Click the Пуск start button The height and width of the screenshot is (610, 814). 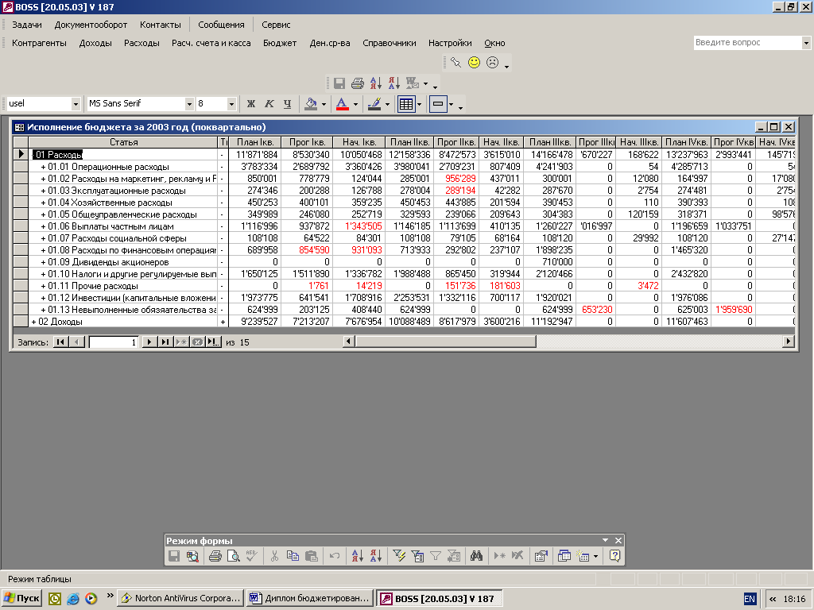[x=21, y=598]
